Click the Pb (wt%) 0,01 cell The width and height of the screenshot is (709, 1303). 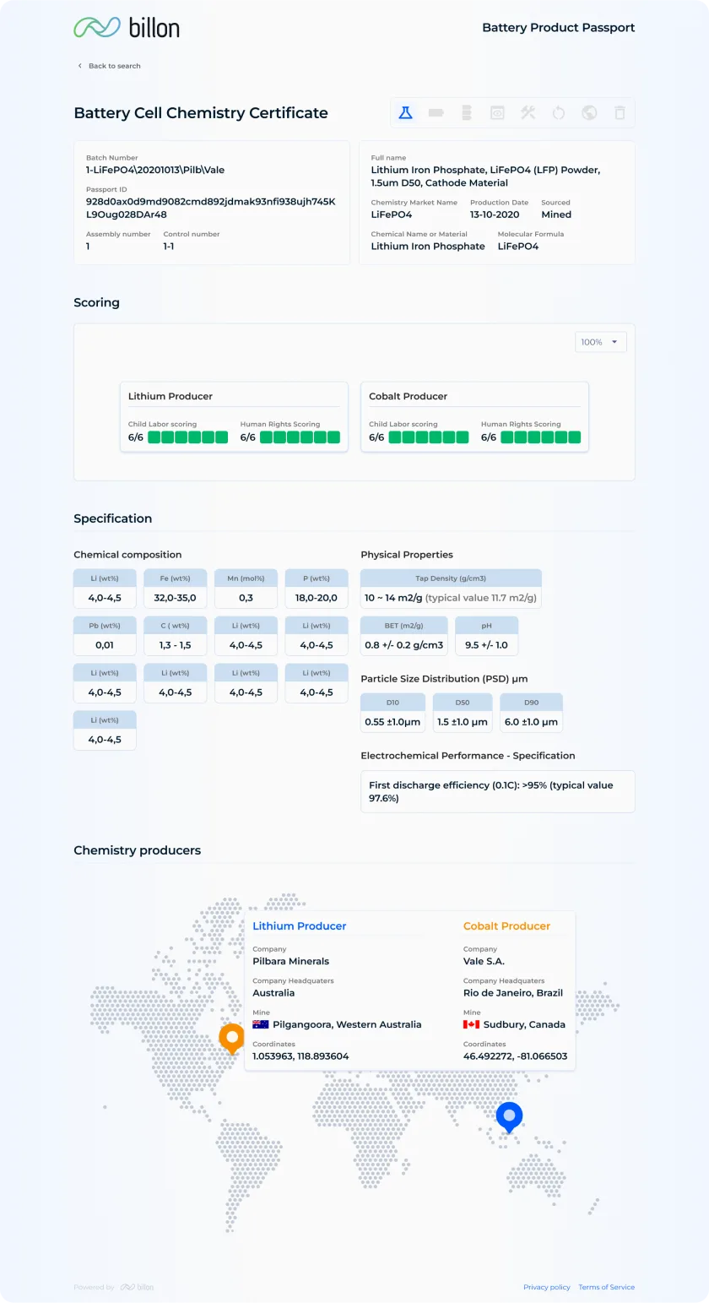click(x=105, y=636)
